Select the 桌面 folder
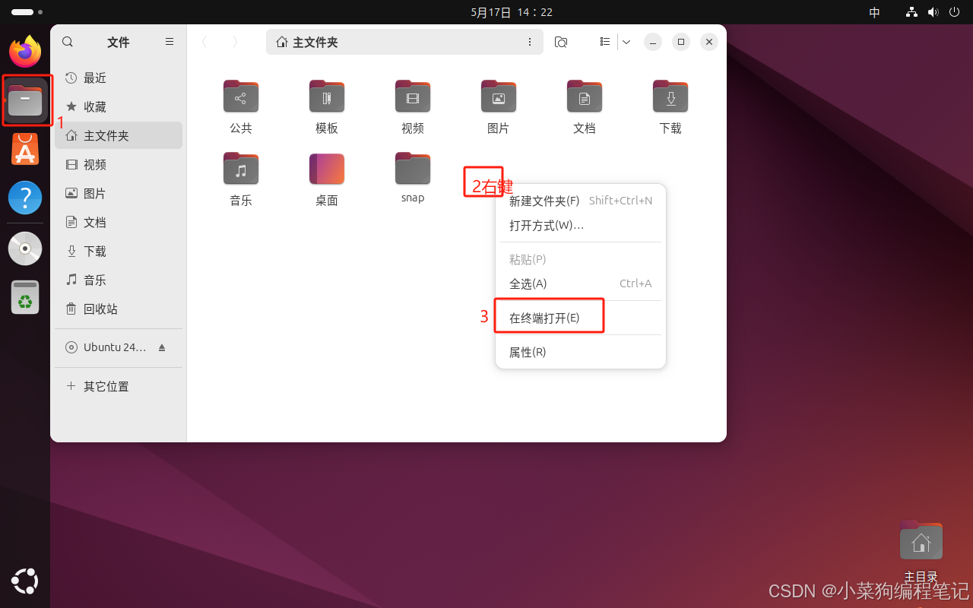Viewport: 973px width, 608px height. (327, 179)
